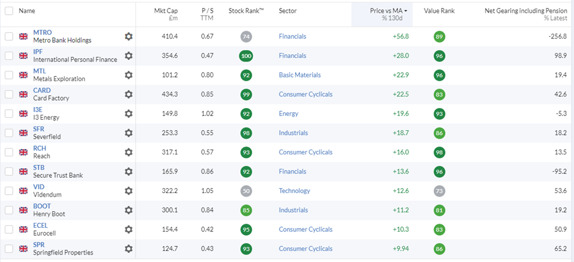
Task: Select the Metals Exploration row checkbox
Action: 9,75
